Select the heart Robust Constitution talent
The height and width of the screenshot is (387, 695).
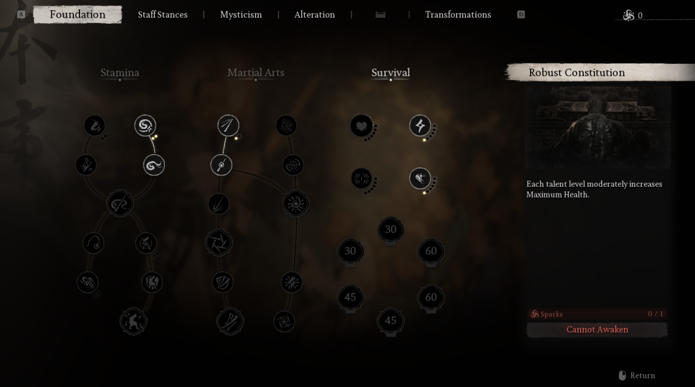point(361,126)
